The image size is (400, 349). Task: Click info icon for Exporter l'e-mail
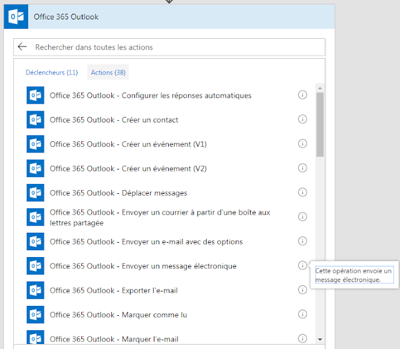coord(302,290)
